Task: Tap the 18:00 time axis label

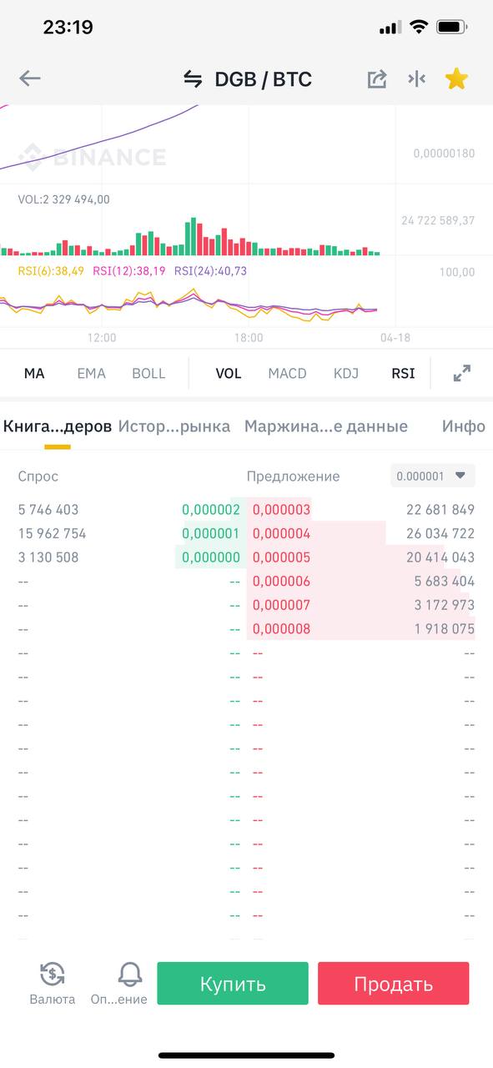Action: pos(249,338)
